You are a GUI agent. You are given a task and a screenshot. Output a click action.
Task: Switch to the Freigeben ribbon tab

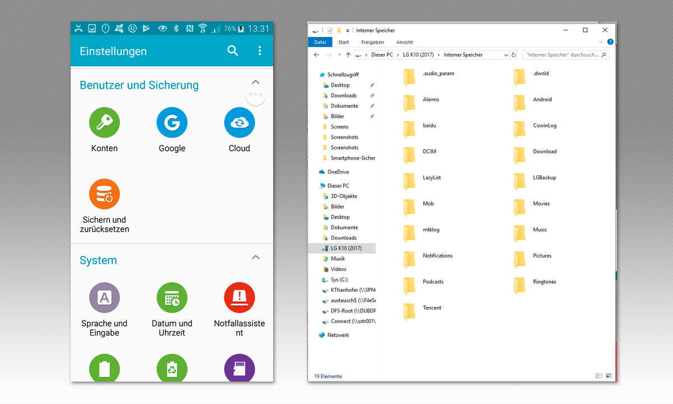372,42
